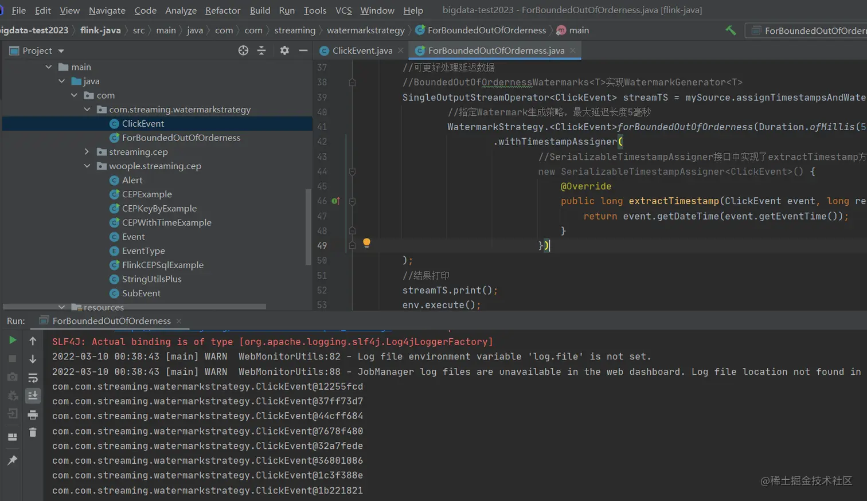Open the run configuration dropdown

806,30
